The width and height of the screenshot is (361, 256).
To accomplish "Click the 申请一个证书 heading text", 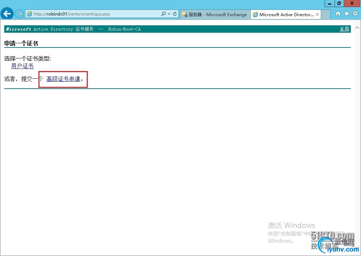I will [21, 43].
